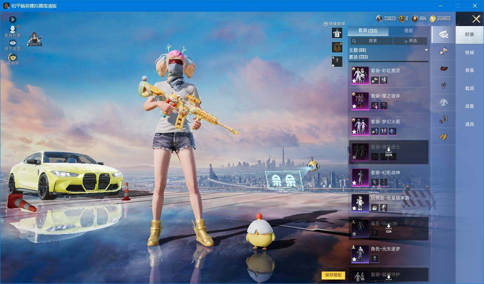Screen dimensions: 484x284
Task: Open the hanger wardrobe slot 3 icon
Action: (337, 33)
